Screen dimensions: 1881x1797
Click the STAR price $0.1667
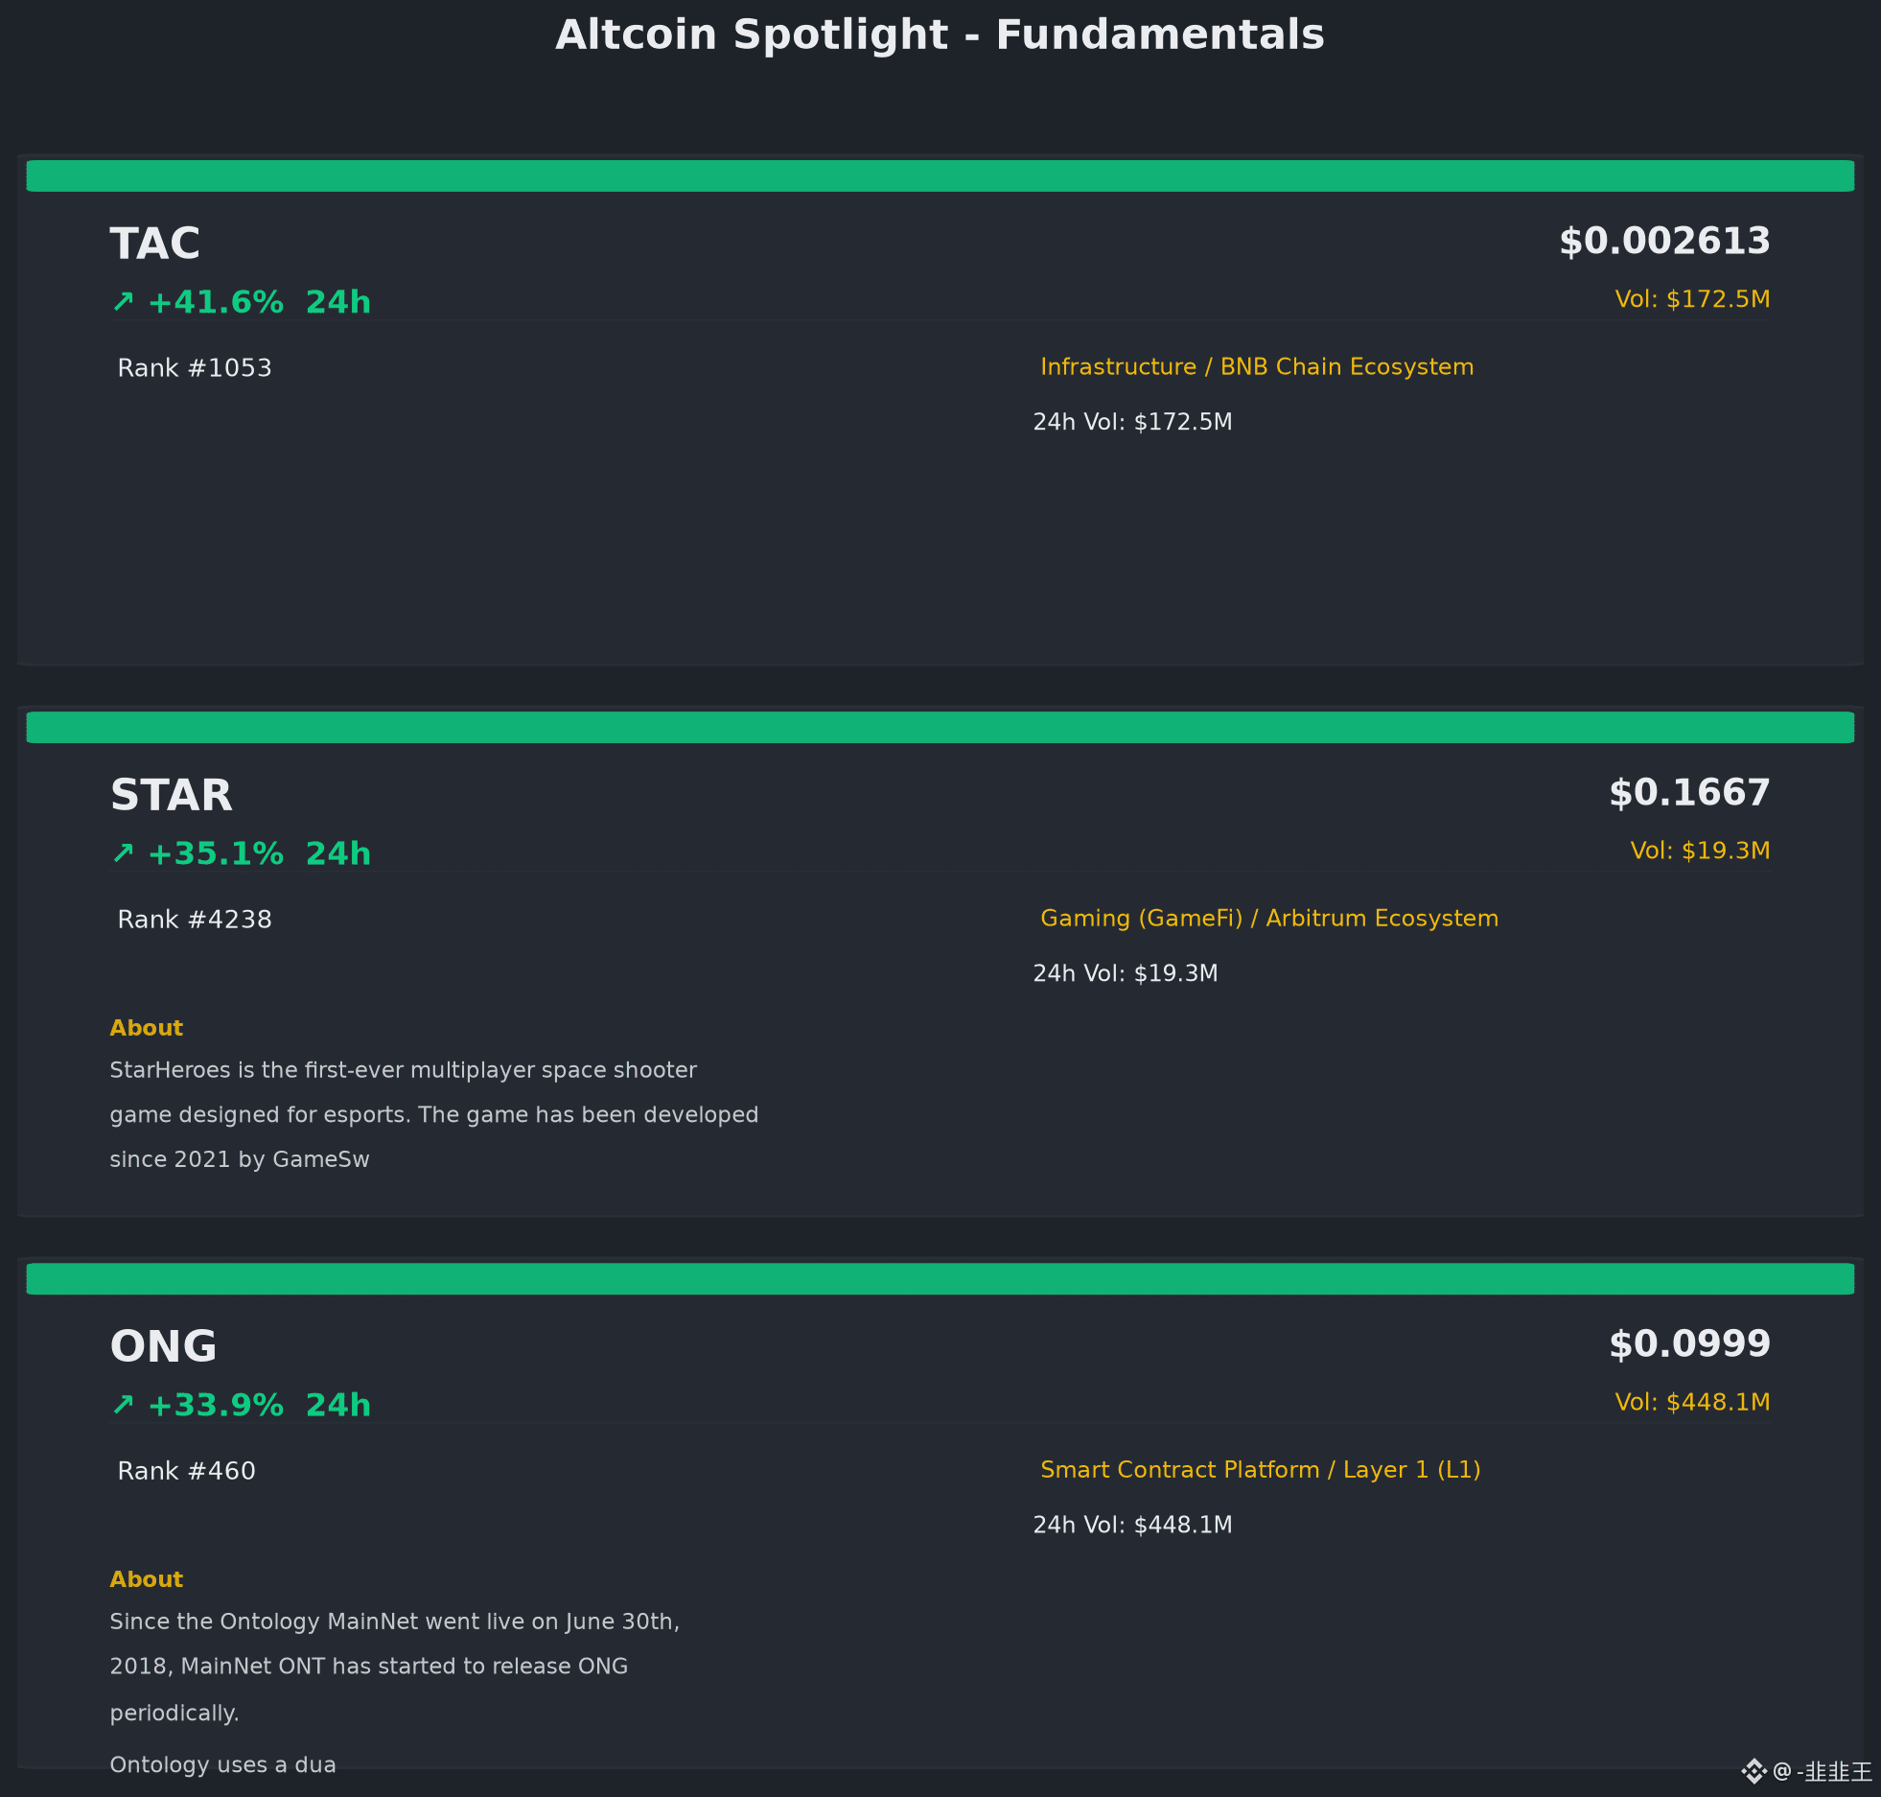pos(1689,792)
